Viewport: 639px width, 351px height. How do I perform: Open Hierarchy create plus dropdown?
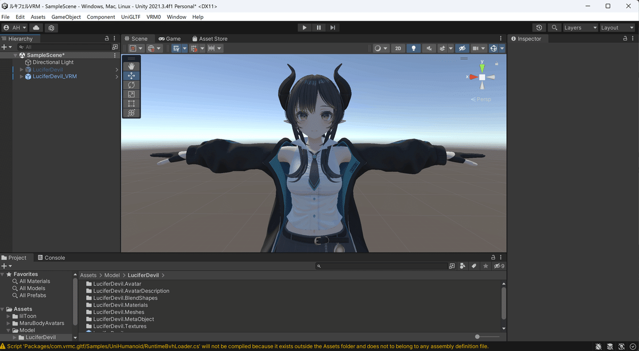(x=6, y=47)
